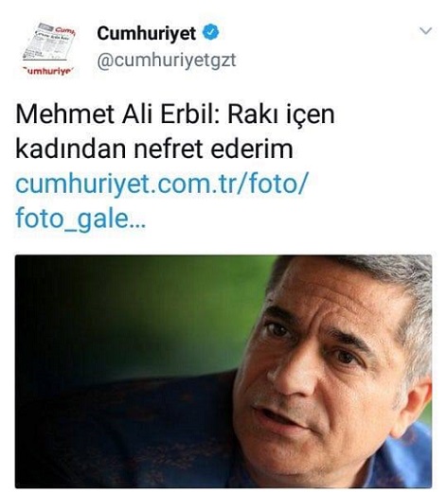Open the Cumhuriyet display name profile
This screenshot has width=447, height=492.
(x=147, y=33)
